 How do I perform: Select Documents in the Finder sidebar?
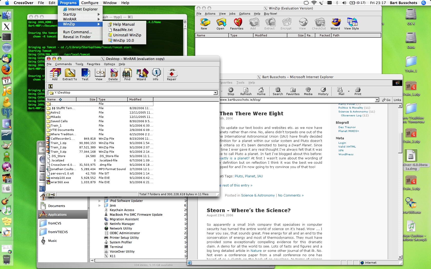(x=63, y=206)
